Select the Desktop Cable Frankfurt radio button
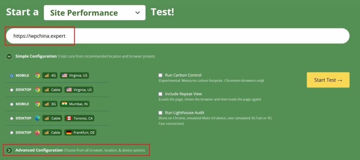 click(x=12, y=133)
